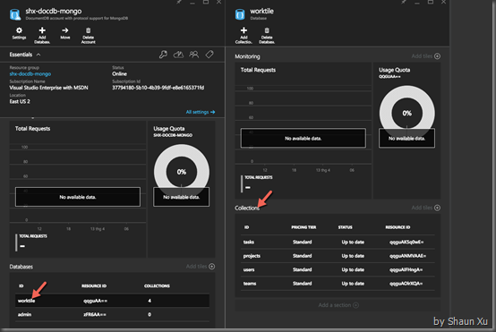
Task: Select the teams collection row
Action: point(338,284)
